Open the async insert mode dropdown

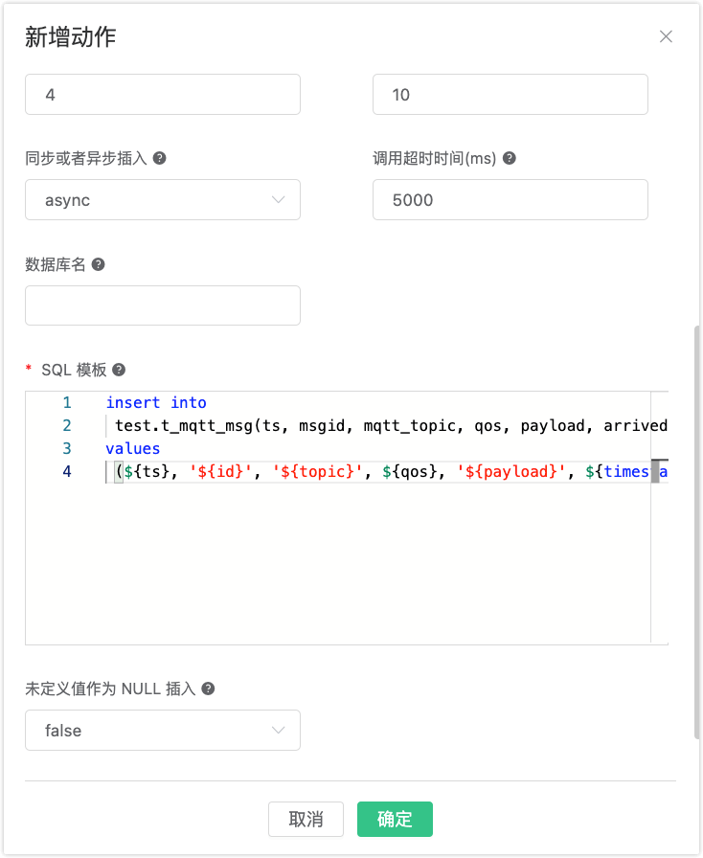tap(163, 200)
